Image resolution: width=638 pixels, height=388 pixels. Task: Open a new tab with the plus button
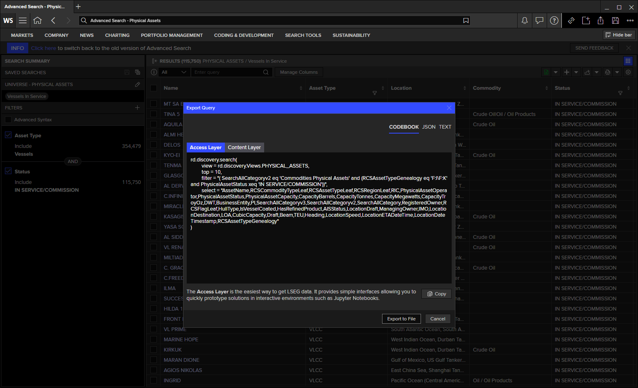[78, 7]
